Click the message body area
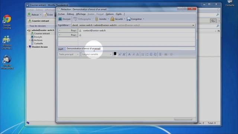The height and width of the screenshot is (134, 238). pyautogui.click(x=126, y=87)
